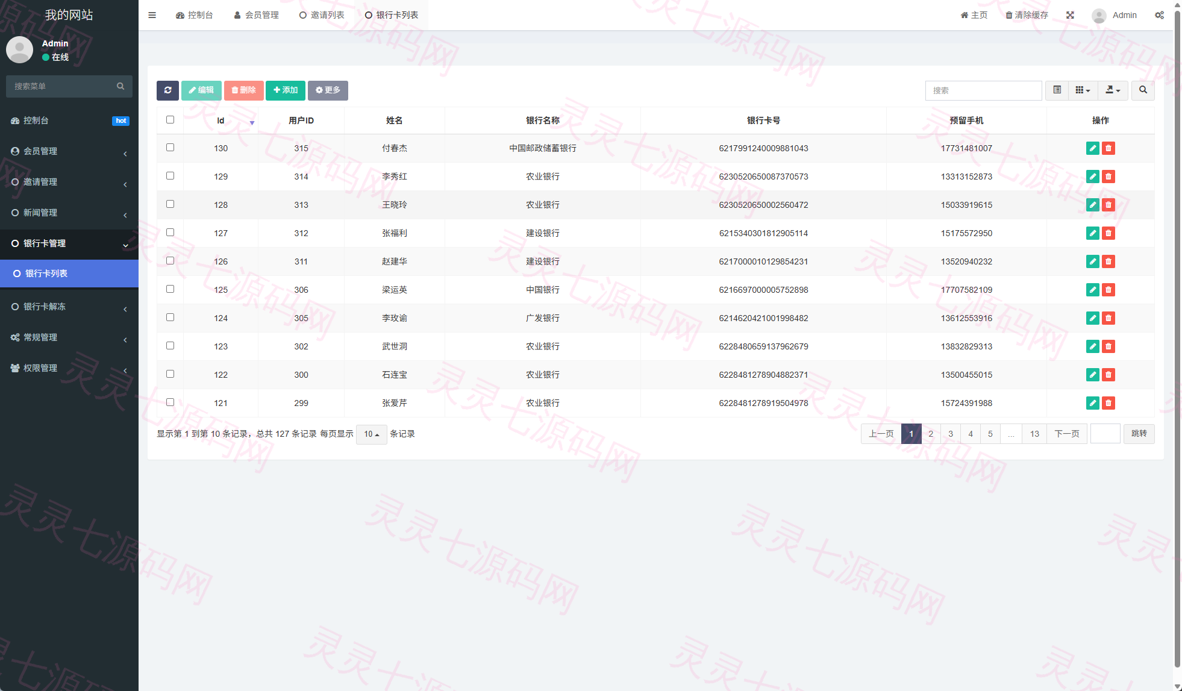This screenshot has width=1182, height=691.
Task: Toggle the sidebar with the hamburger icon
Action: (152, 15)
